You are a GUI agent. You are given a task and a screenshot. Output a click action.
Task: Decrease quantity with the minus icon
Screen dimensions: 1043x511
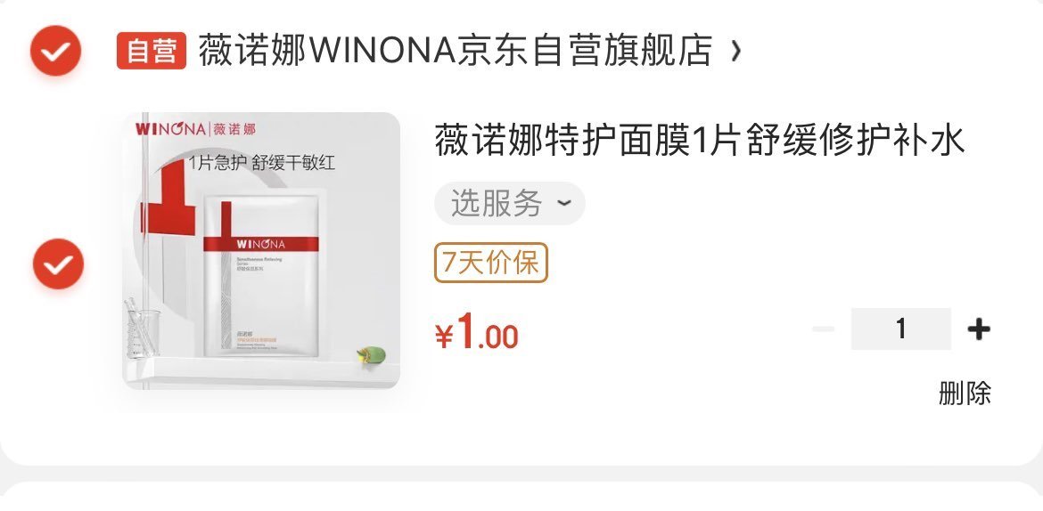[823, 328]
